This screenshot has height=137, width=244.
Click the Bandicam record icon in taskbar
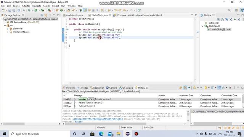[136, 134]
